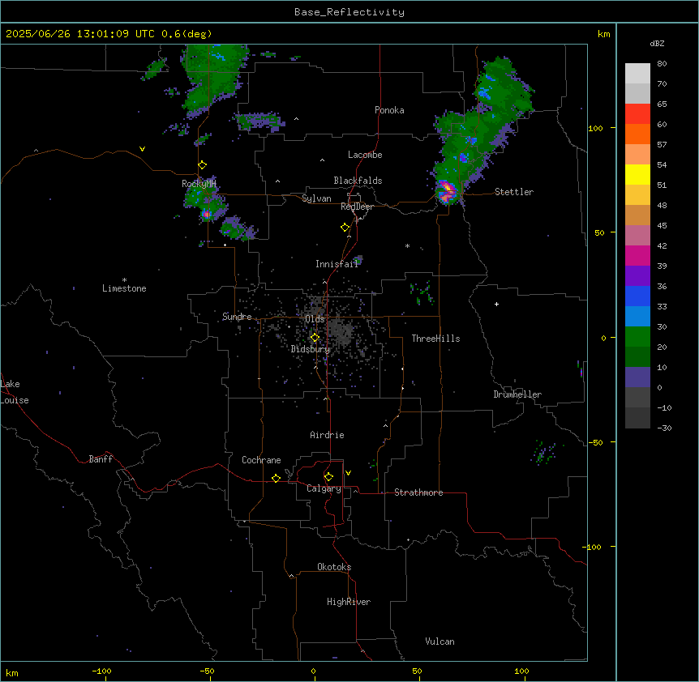Click the Didsbury label

coord(311,349)
